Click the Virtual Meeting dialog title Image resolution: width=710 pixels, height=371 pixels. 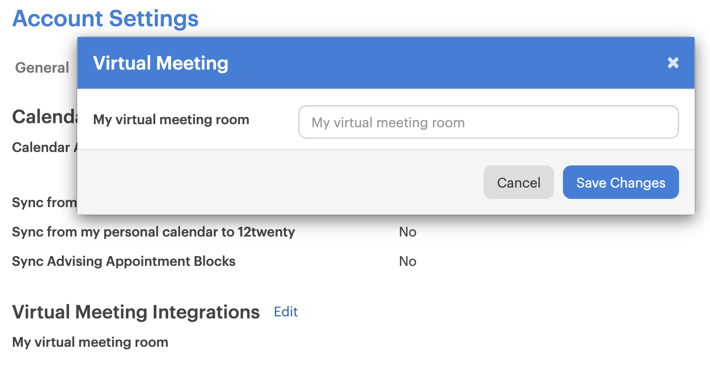160,63
